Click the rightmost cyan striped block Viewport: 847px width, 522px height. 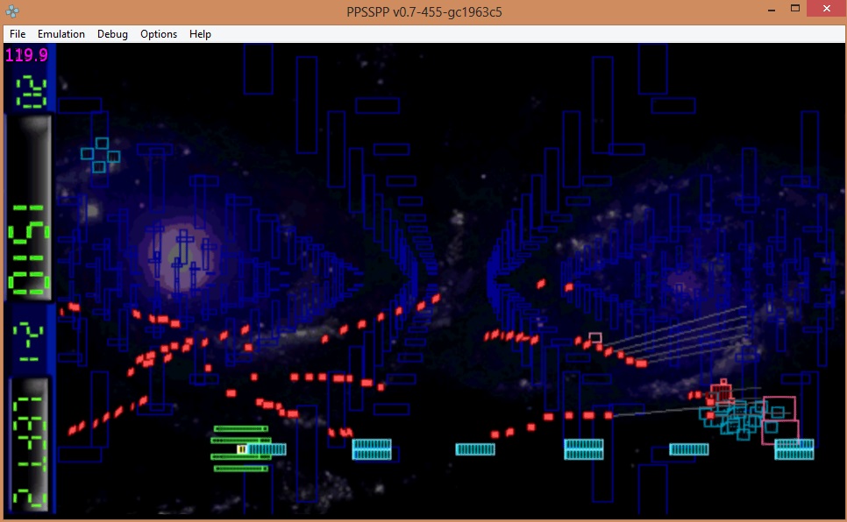(x=794, y=449)
